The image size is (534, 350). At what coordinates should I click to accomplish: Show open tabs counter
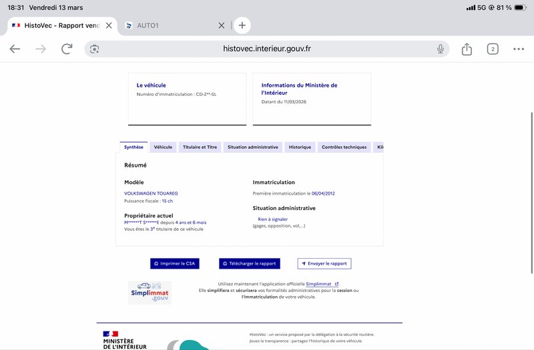point(493,49)
